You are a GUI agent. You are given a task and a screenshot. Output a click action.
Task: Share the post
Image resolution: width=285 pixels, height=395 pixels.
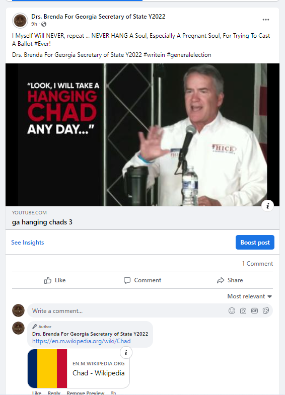click(x=230, y=280)
